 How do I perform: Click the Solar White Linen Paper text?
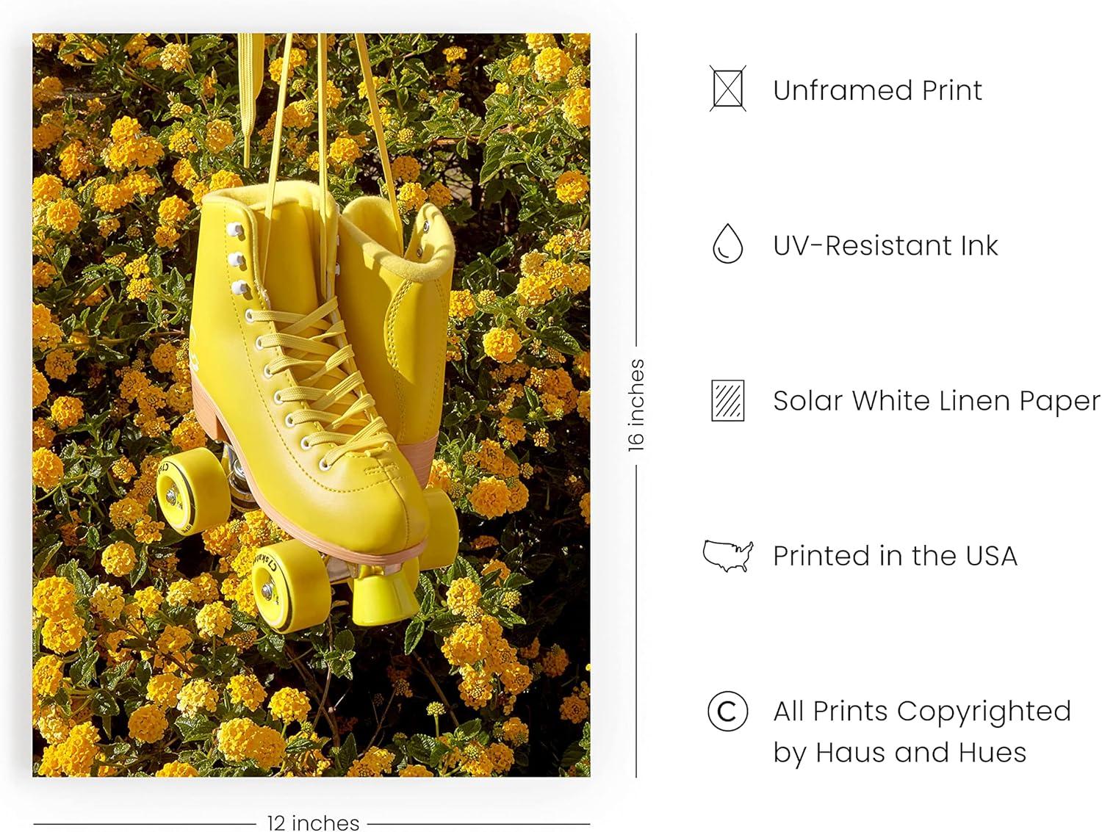[937, 401]
